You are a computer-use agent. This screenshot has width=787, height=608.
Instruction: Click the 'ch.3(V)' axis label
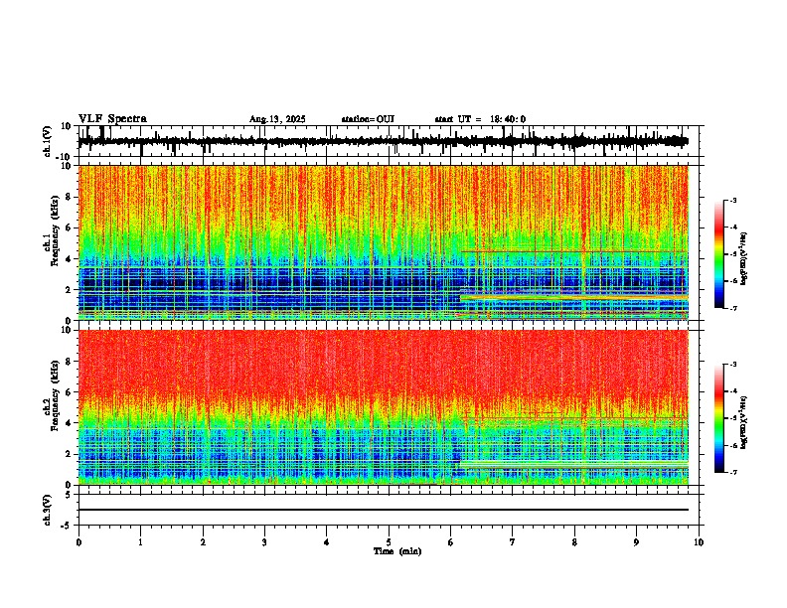(48, 510)
